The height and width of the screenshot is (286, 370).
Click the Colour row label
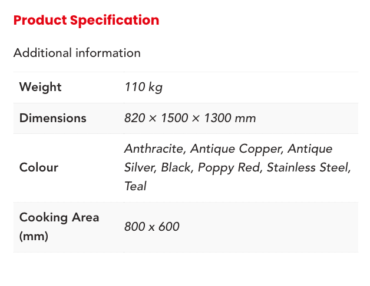[38, 167]
